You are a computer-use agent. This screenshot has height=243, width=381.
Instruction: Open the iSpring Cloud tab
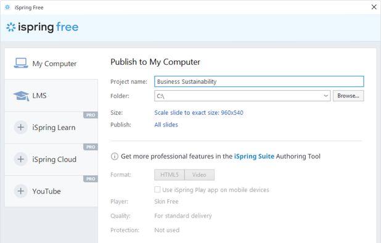click(x=51, y=159)
